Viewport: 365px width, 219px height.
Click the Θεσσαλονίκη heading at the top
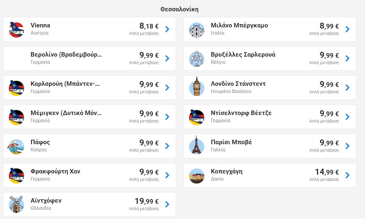point(179,9)
